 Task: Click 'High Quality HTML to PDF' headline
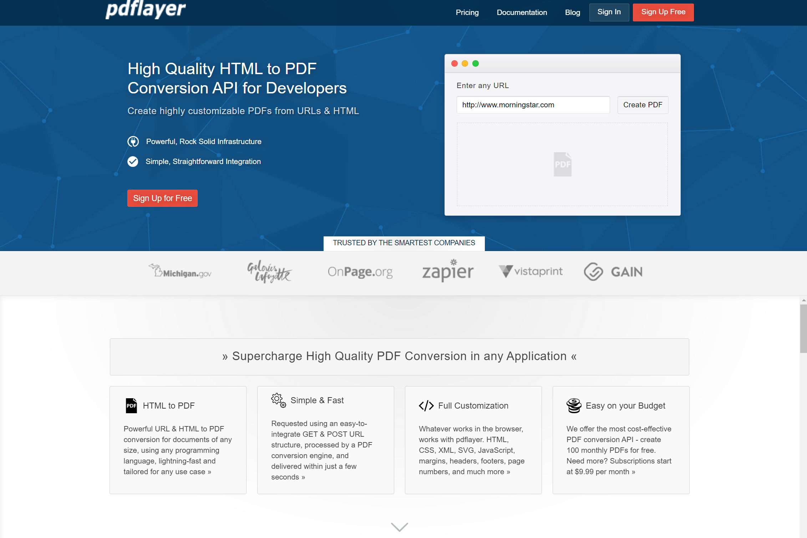click(x=237, y=78)
